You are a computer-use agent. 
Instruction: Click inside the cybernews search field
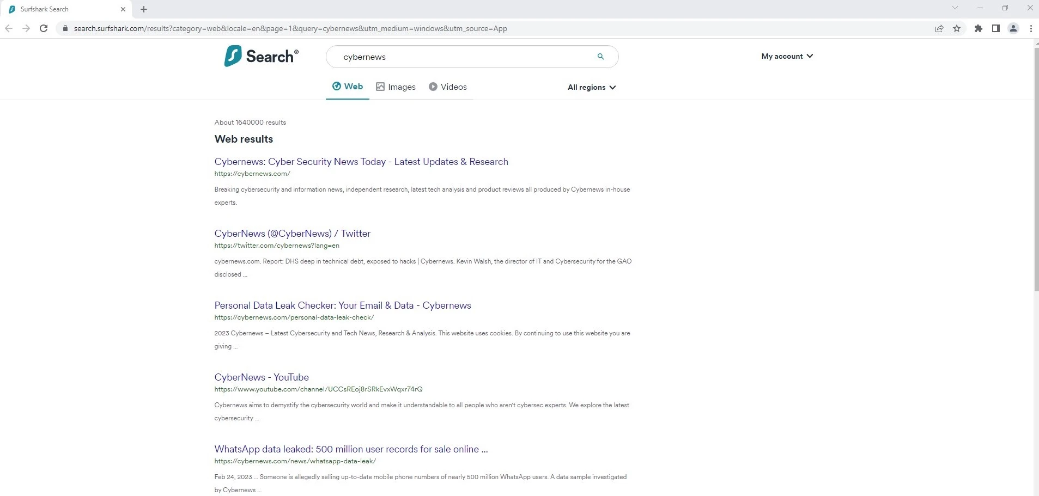(x=463, y=57)
